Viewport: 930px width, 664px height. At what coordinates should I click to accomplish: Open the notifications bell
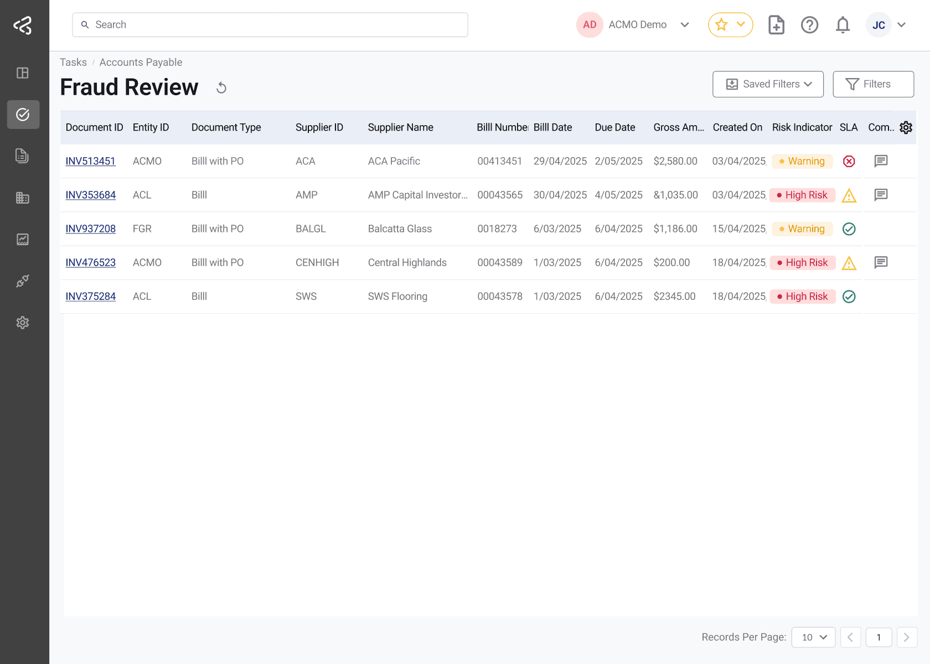[843, 25]
